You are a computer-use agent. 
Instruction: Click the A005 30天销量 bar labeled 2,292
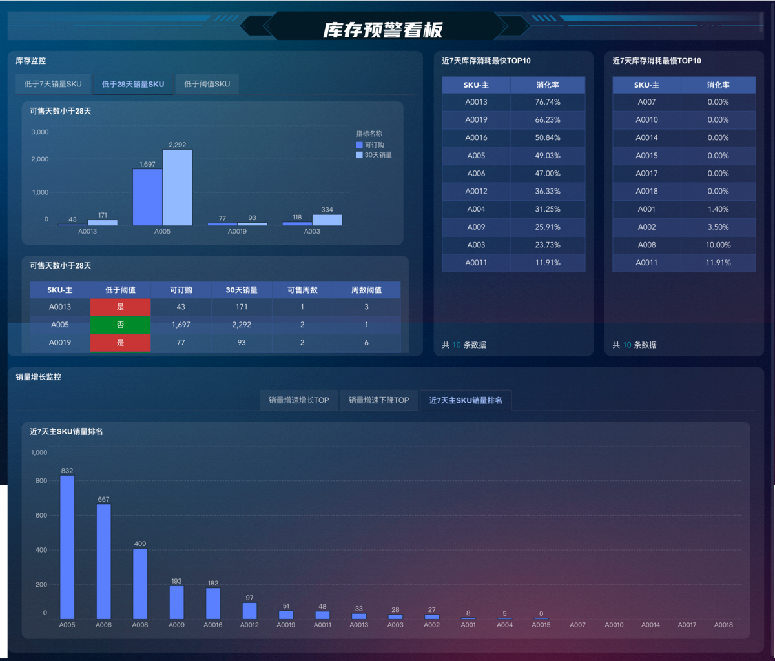click(x=177, y=187)
